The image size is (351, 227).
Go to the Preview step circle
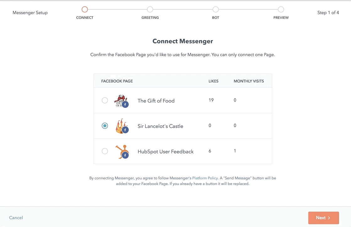[x=281, y=9]
